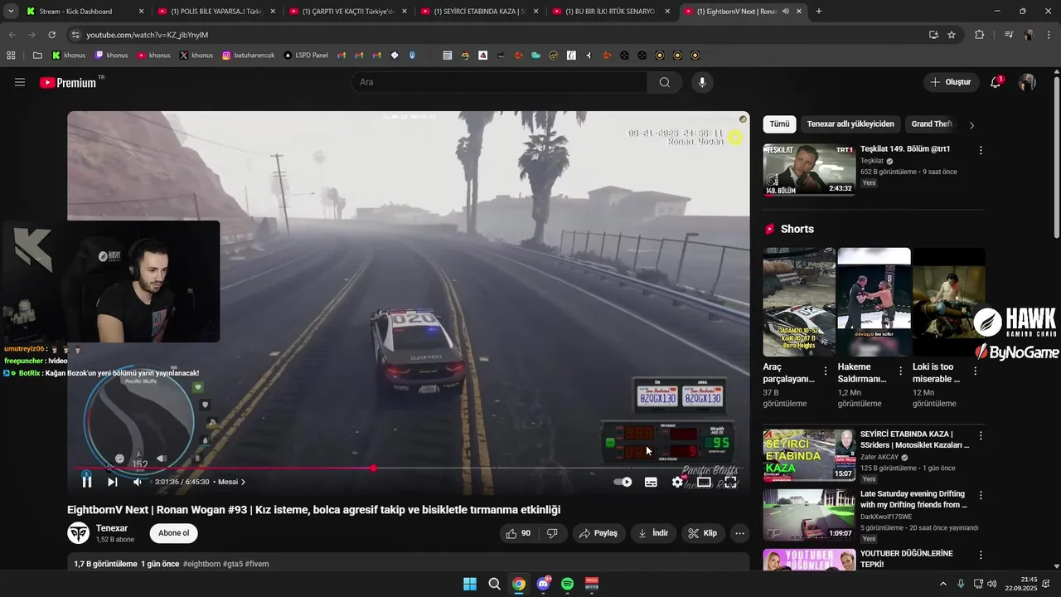The image size is (1061, 597).
Task: Create a clip with Klip
Action: click(x=703, y=533)
